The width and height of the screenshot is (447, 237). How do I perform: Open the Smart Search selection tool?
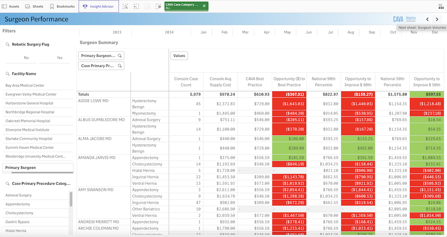point(125,6)
